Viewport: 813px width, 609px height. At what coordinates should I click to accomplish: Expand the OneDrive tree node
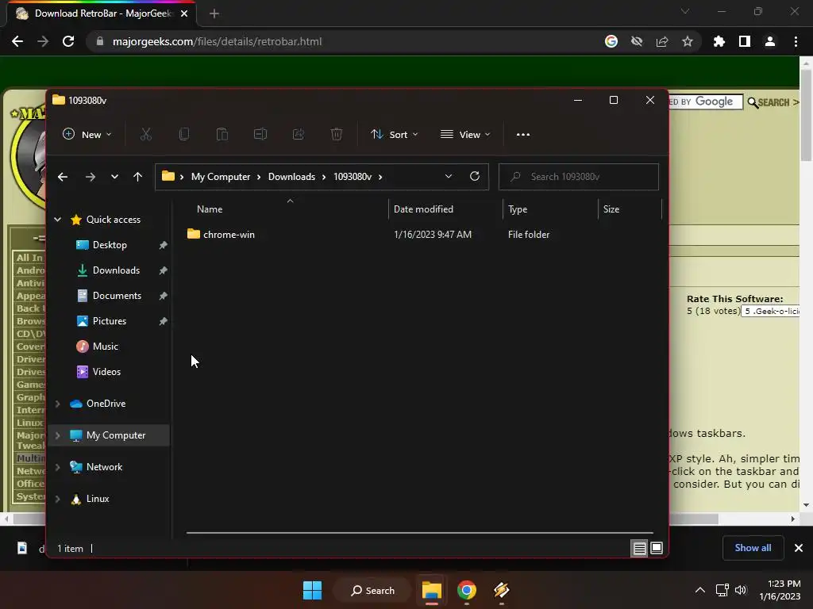tap(57, 404)
